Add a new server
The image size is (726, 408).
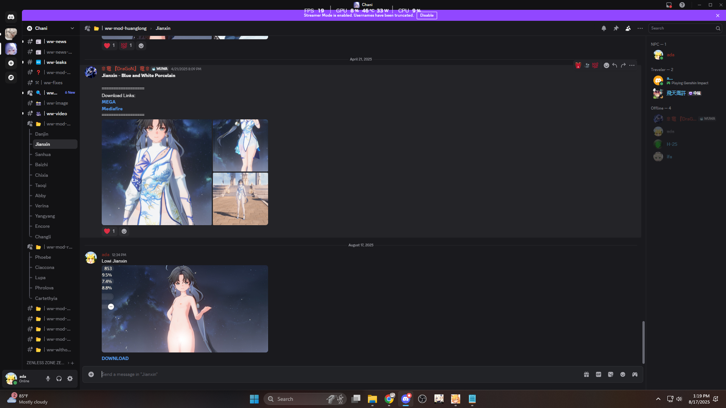(x=11, y=63)
